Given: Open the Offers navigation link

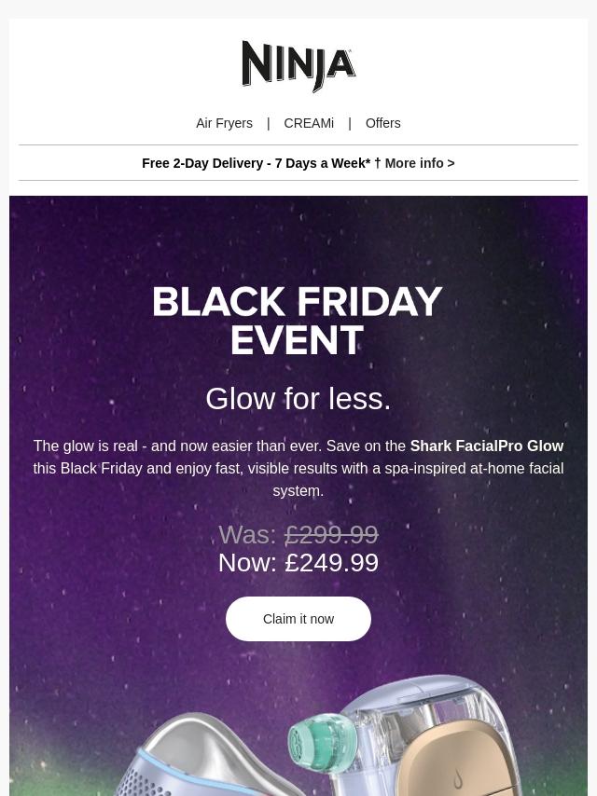Looking at the screenshot, I should (382, 123).
